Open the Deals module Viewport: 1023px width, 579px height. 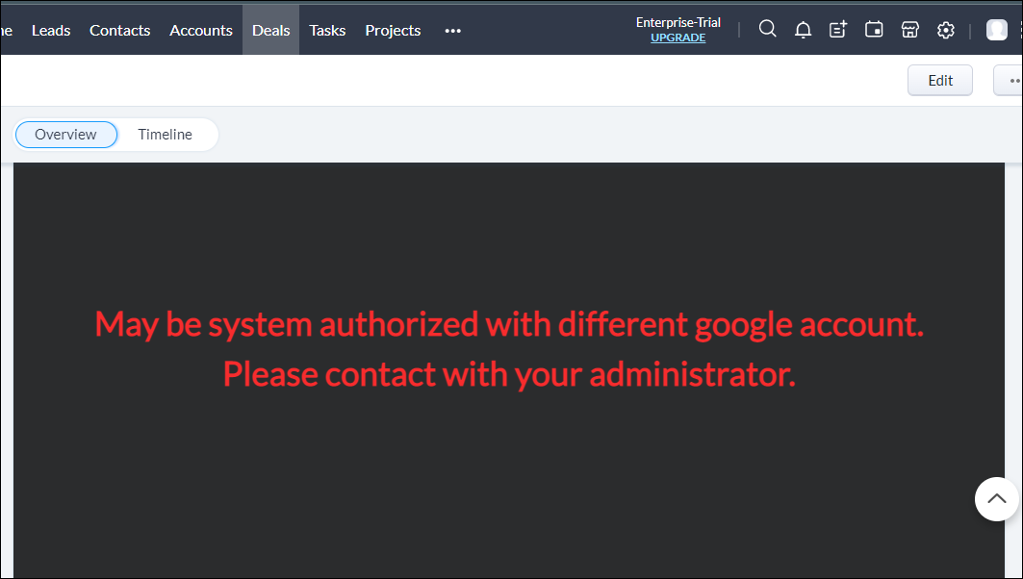coord(270,30)
